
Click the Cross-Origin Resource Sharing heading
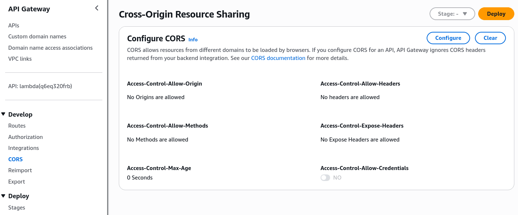[x=184, y=14]
